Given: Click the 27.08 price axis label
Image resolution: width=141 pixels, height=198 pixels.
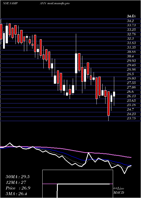Looking at the screenshot, I should click(x=131, y=87).
